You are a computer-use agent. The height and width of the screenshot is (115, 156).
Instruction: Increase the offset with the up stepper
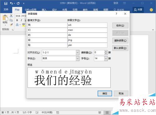tap(106, 51)
